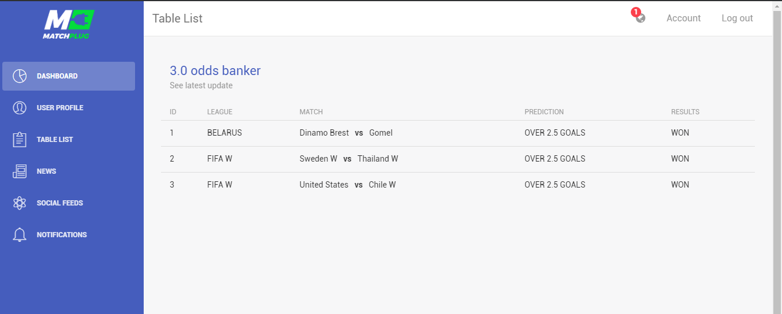
Task: Click the Account link
Action: point(683,18)
